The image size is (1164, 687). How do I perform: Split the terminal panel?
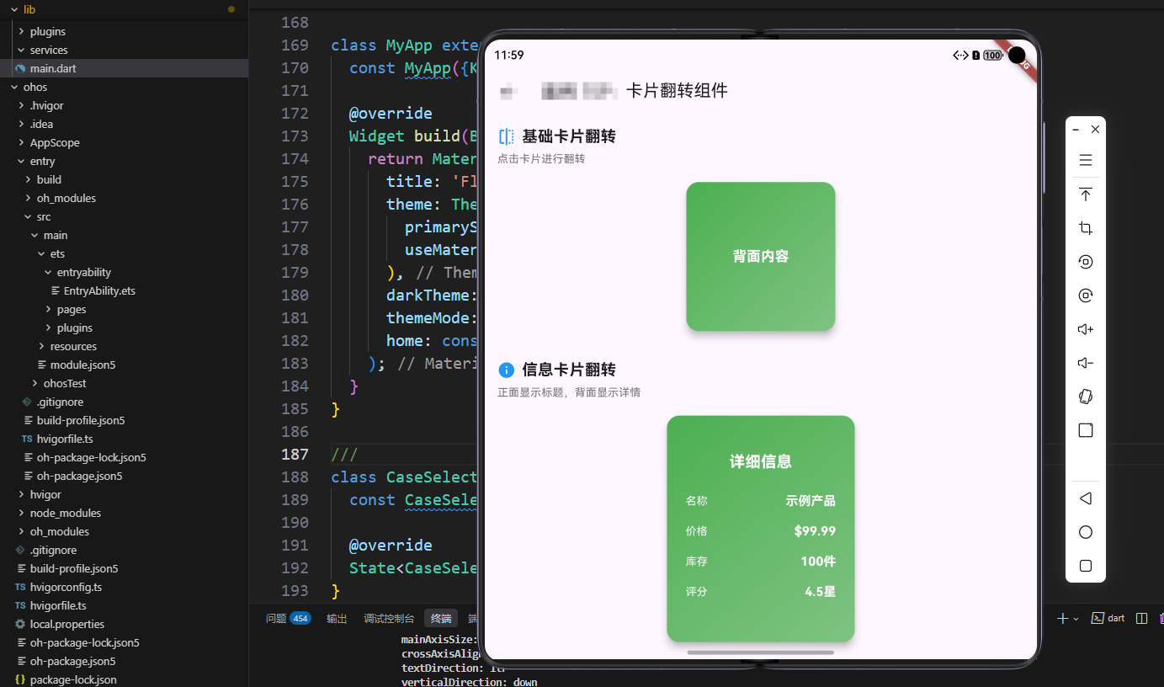pos(1141,618)
